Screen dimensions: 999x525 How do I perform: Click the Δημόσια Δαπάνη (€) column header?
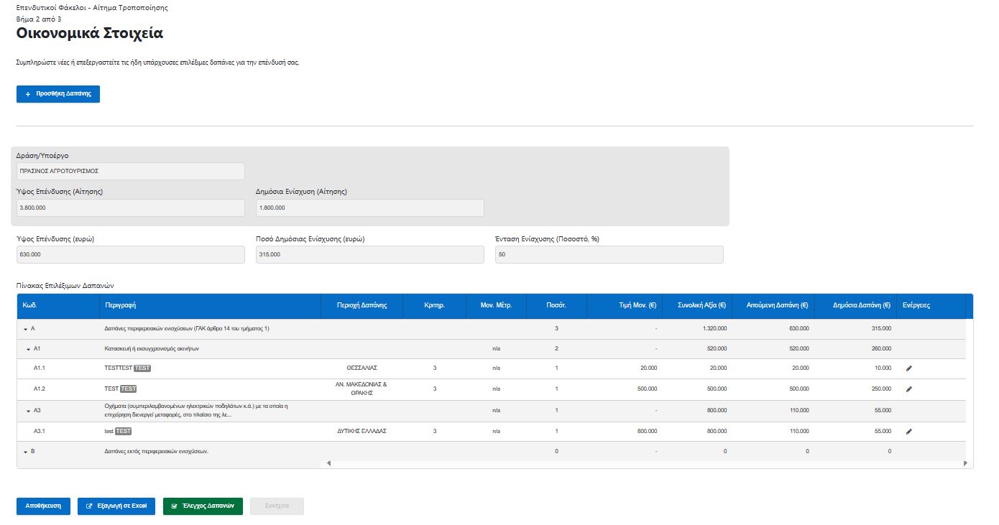coord(855,305)
